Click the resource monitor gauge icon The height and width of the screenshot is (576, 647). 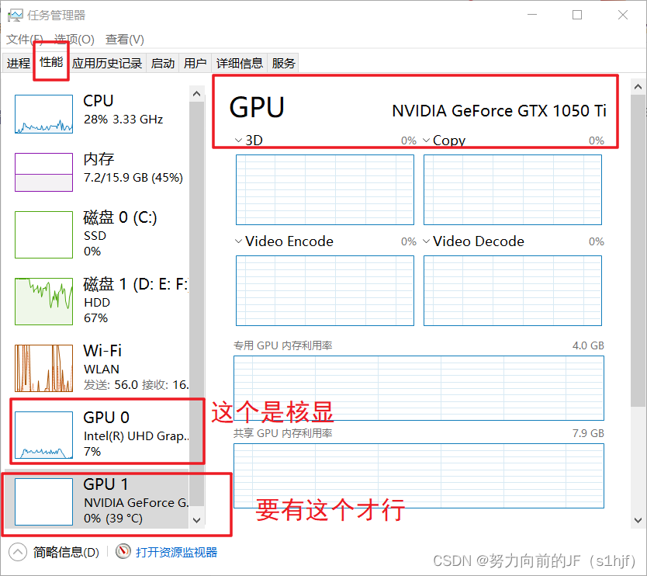(x=123, y=551)
